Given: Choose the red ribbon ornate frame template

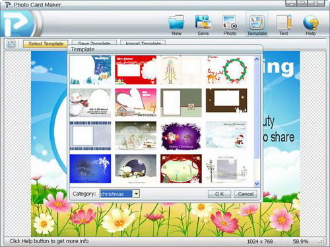Looking at the screenshot, I should [181, 169].
